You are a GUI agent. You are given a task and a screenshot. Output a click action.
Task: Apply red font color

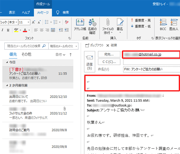pyautogui.click(x=25, y=30)
